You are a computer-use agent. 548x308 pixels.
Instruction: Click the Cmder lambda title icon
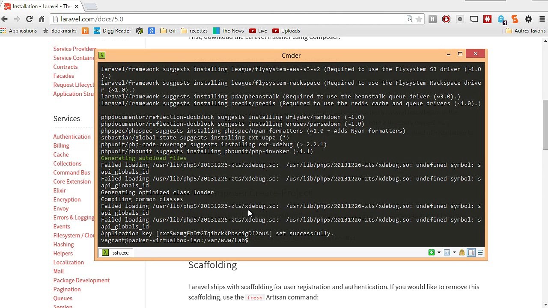tap(102, 55)
